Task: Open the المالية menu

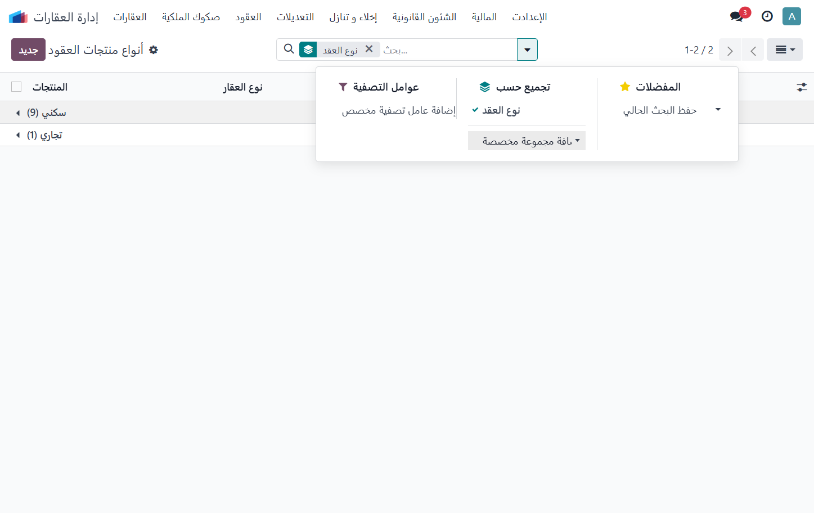Action: point(484,17)
